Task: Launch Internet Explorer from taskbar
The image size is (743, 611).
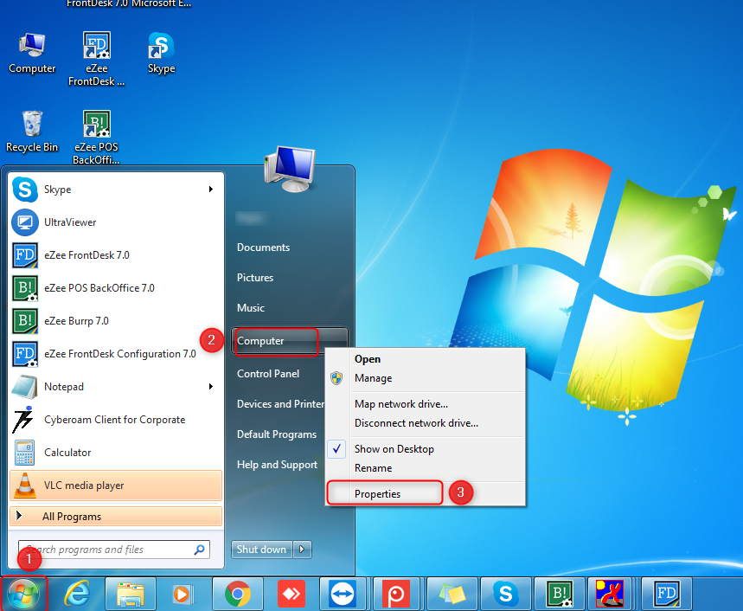Action: (x=76, y=594)
